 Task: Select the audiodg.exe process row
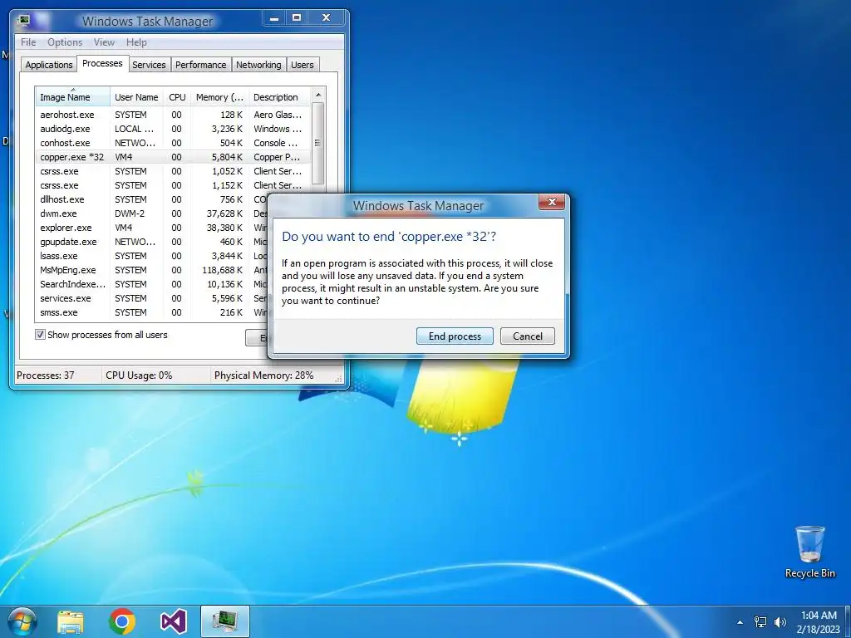[173, 129]
